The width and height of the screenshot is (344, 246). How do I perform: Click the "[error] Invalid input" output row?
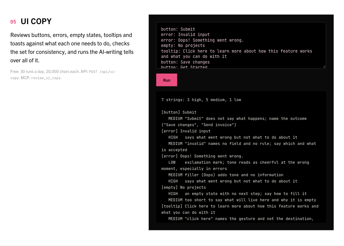(x=186, y=131)
